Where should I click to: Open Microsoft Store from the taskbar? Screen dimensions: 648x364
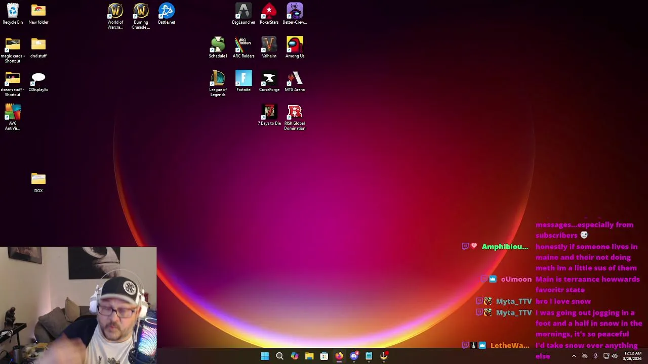pos(324,356)
